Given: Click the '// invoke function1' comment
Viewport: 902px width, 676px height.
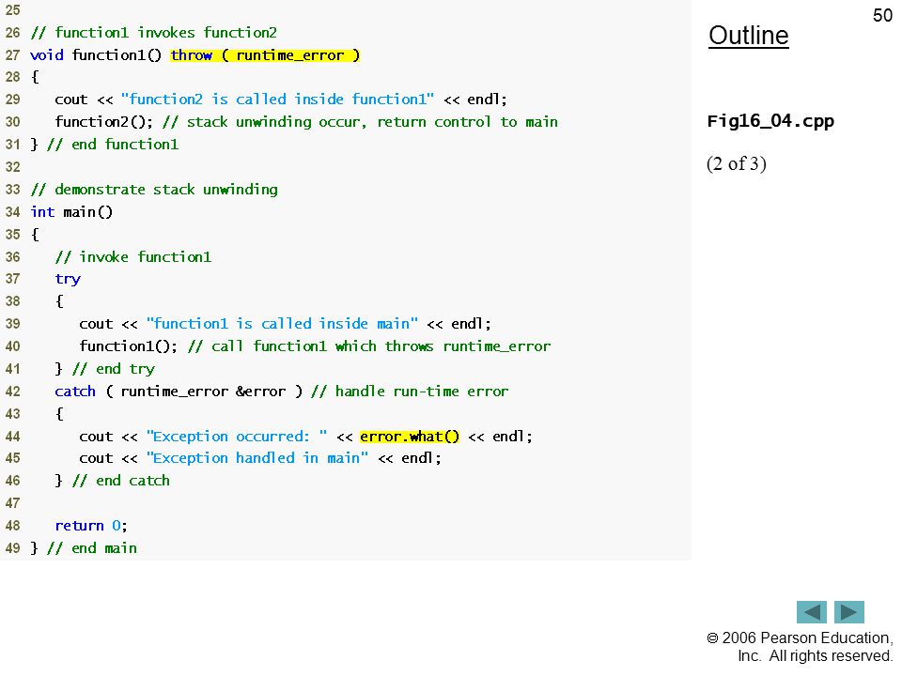Looking at the screenshot, I should pos(133,257).
